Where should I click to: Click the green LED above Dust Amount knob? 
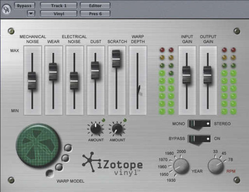[x=103, y=120]
